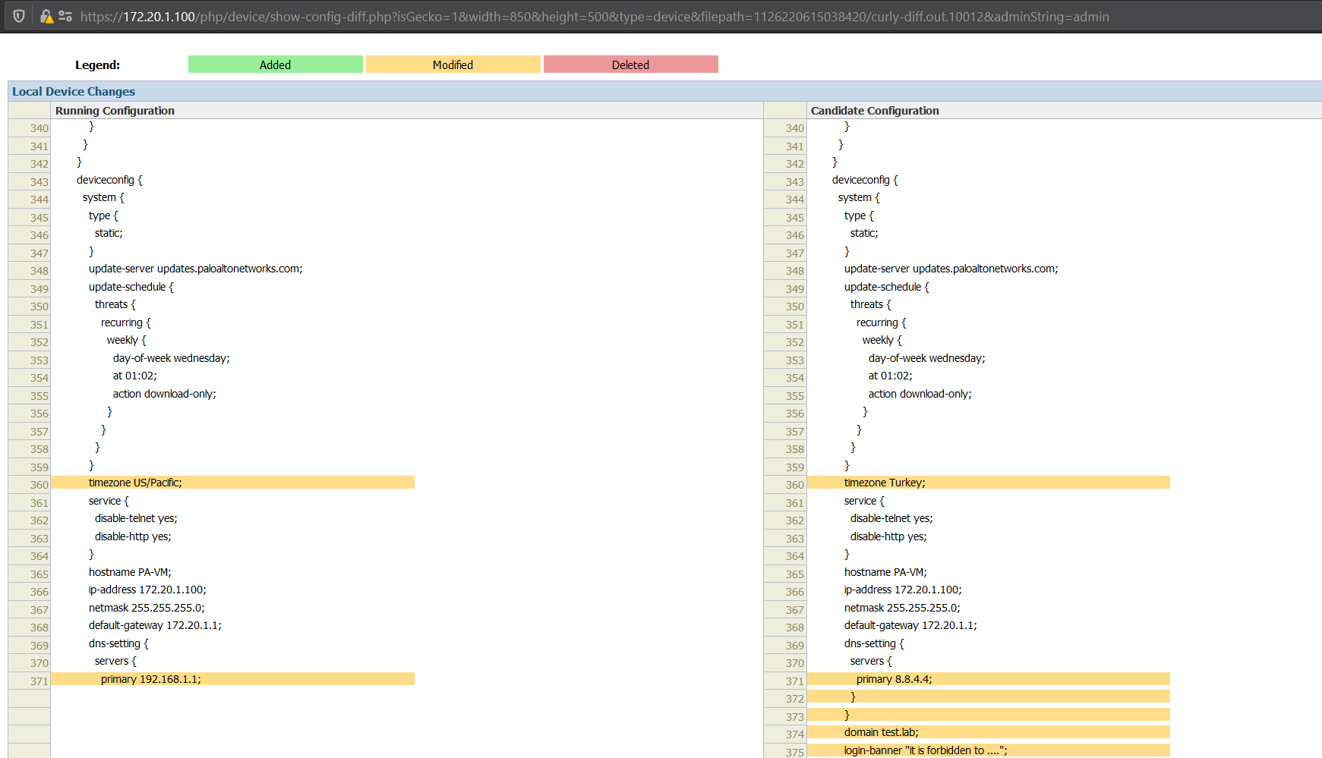Select 'at 01:02' line in Running Configuration
Screen dimensions: 1322x758
coord(134,376)
